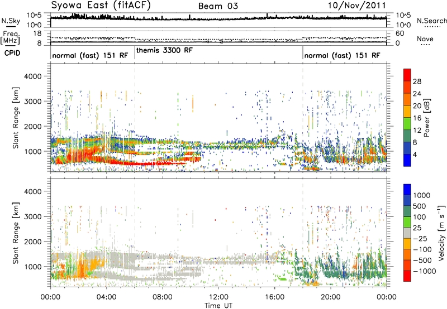Pick the red bottom segment of velocity colorbar
Viewport: 447px width, 309px height.
(x=407, y=276)
